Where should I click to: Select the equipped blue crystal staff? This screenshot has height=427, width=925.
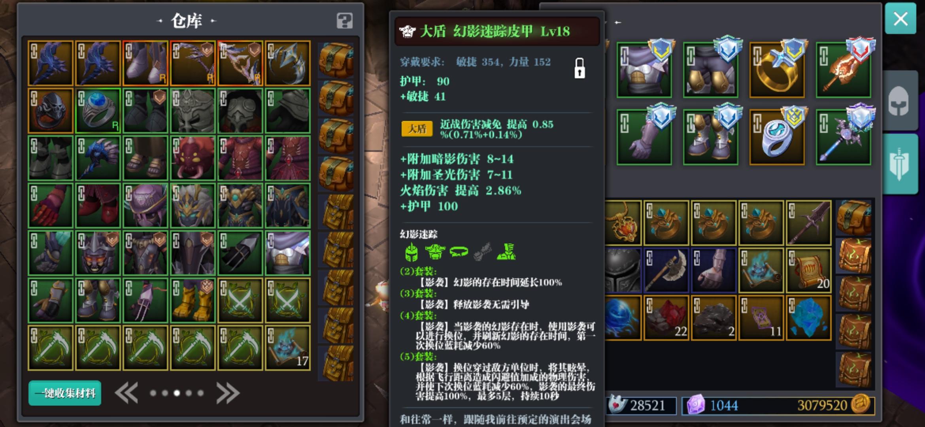[x=843, y=137]
